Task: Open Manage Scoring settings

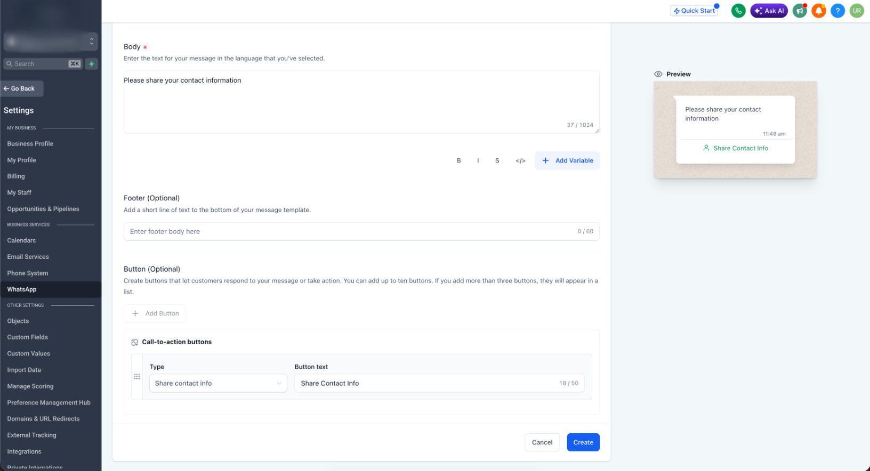Action: click(x=30, y=386)
